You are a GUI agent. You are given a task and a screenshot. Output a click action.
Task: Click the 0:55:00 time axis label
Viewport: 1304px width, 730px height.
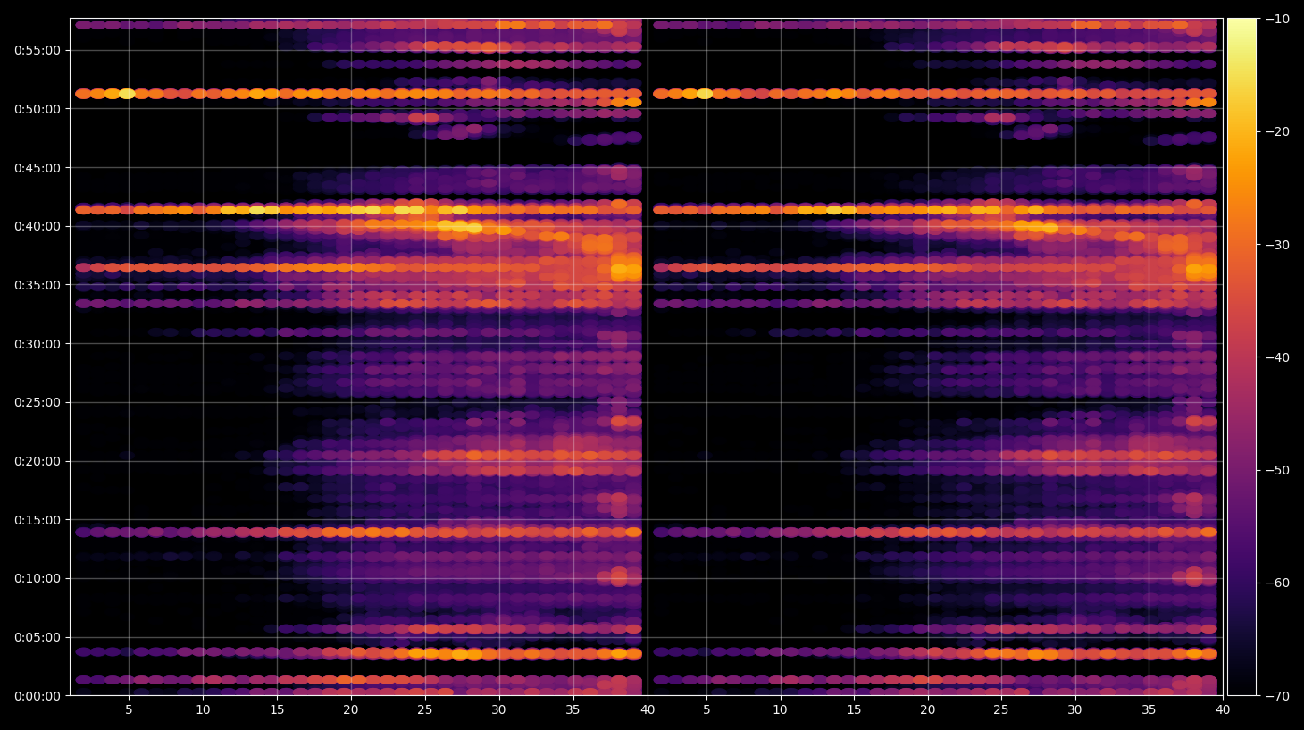38,50
